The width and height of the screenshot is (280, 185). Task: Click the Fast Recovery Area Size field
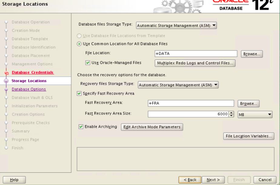point(188,114)
